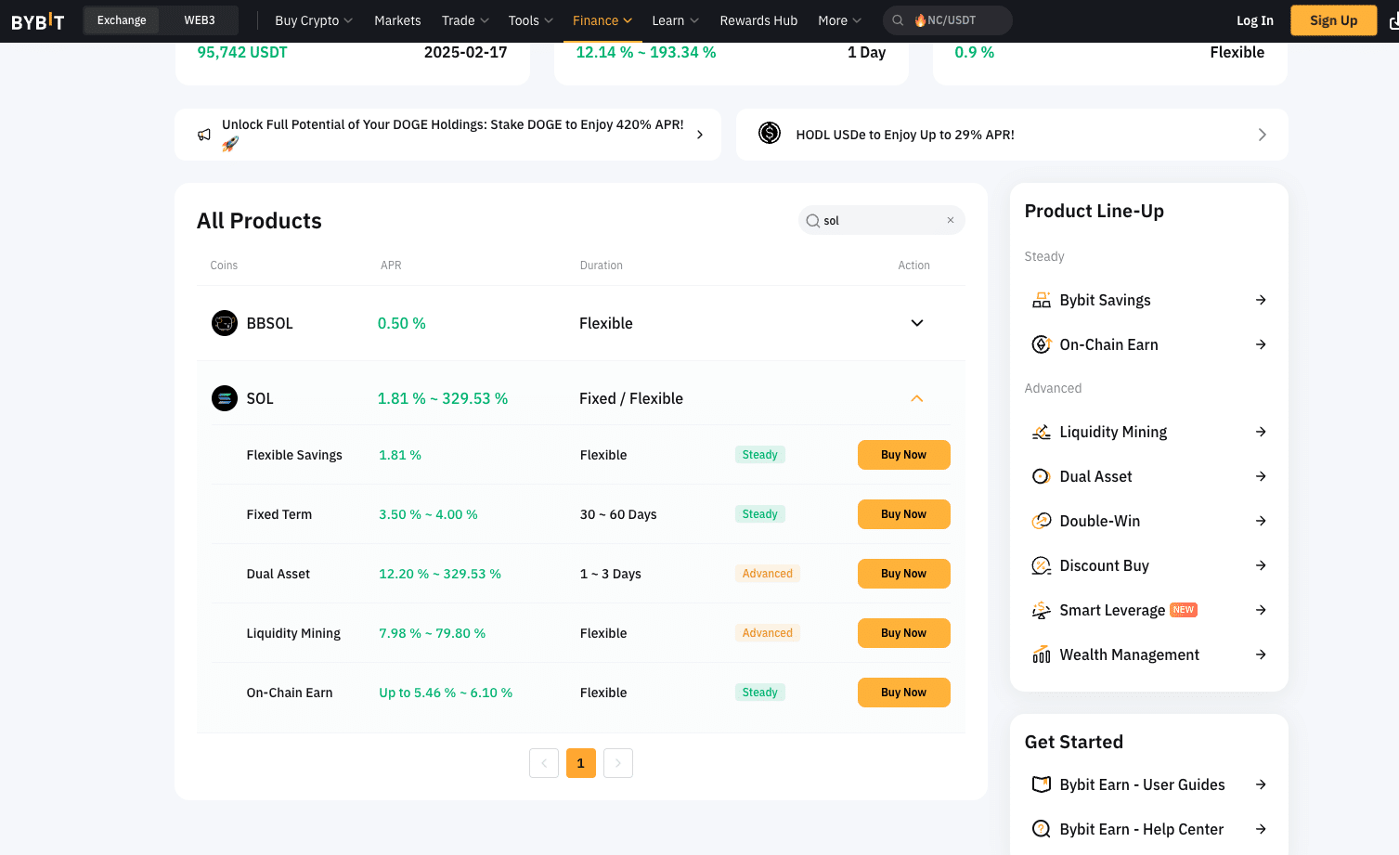1399x855 pixels.
Task: Click the Liquidity Mining sidebar icon
Action: click(1042, 432)
